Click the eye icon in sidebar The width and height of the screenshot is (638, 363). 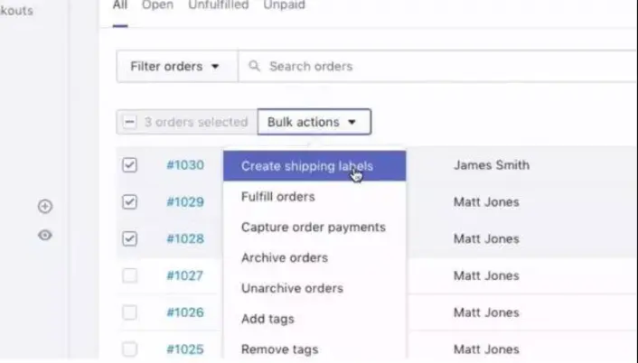pos(45,235)
